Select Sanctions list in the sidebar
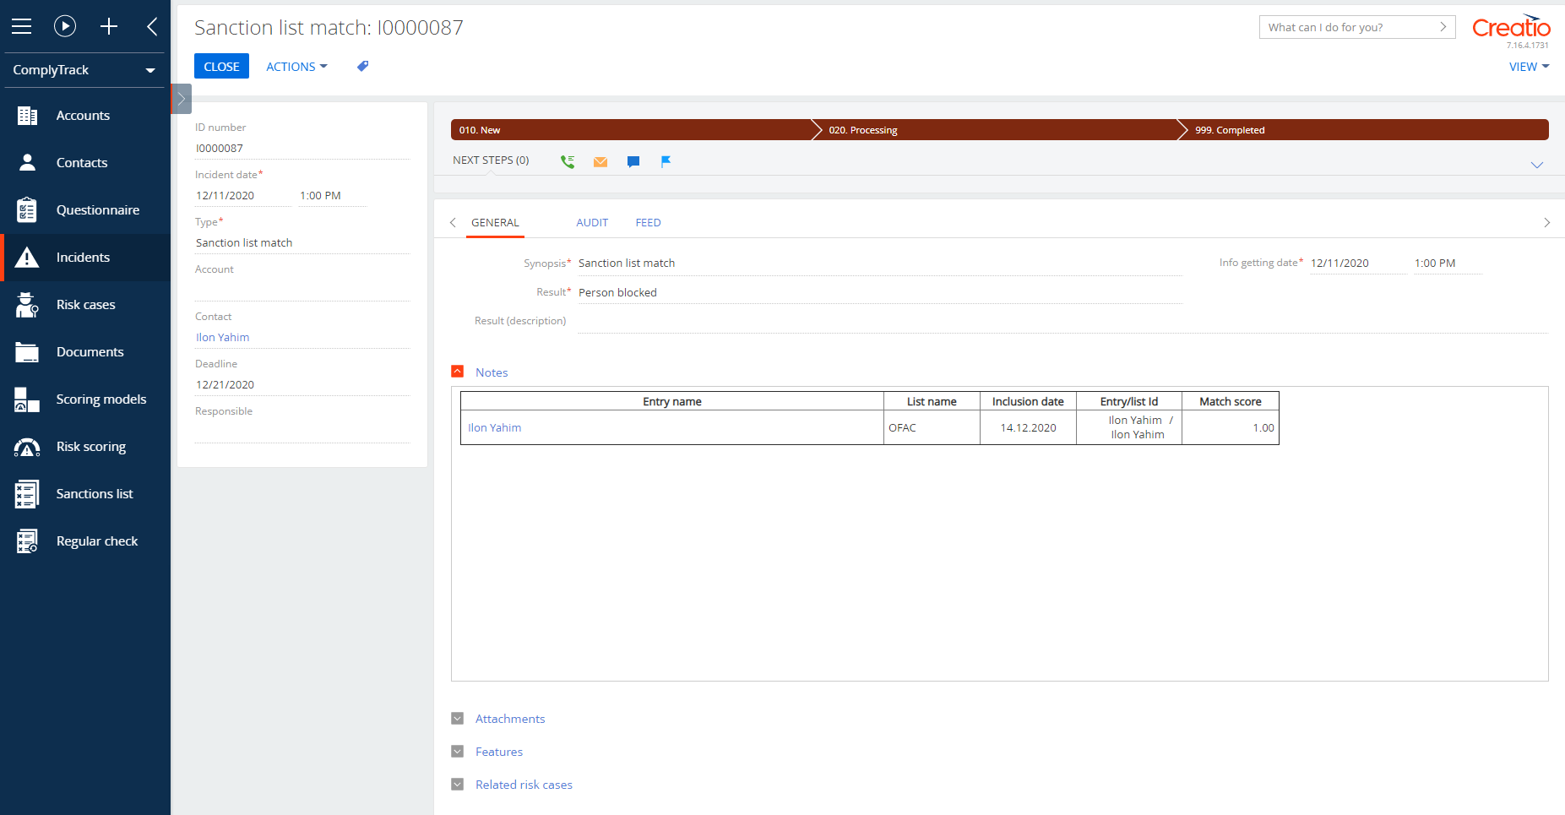Image resolution: width=1565 pixels, height=815 pixels. click(94, 493)
